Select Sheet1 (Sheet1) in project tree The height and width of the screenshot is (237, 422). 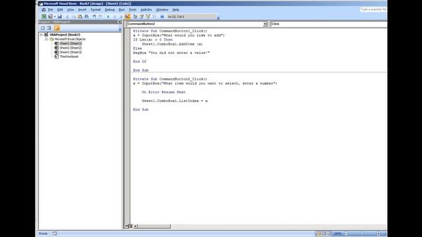point(71,43)
